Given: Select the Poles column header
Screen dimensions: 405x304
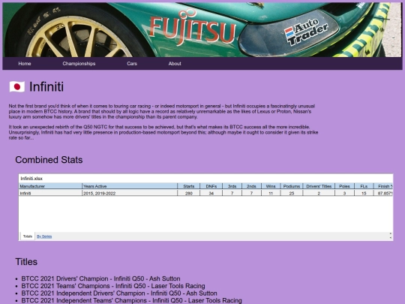Looking at the screenshot, I should 344,186.
